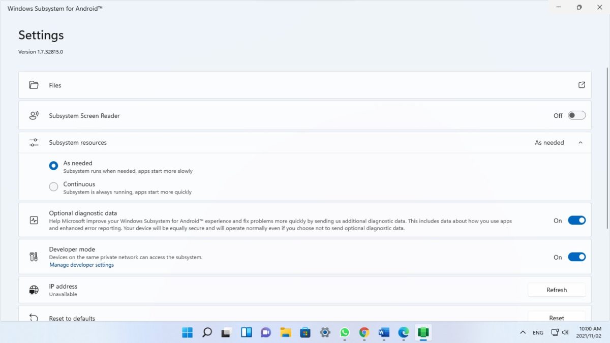The height and width of the screenshot is (343, 610).
Task: Open Microsoft Store from taskbar
Action: pos(305,332)
